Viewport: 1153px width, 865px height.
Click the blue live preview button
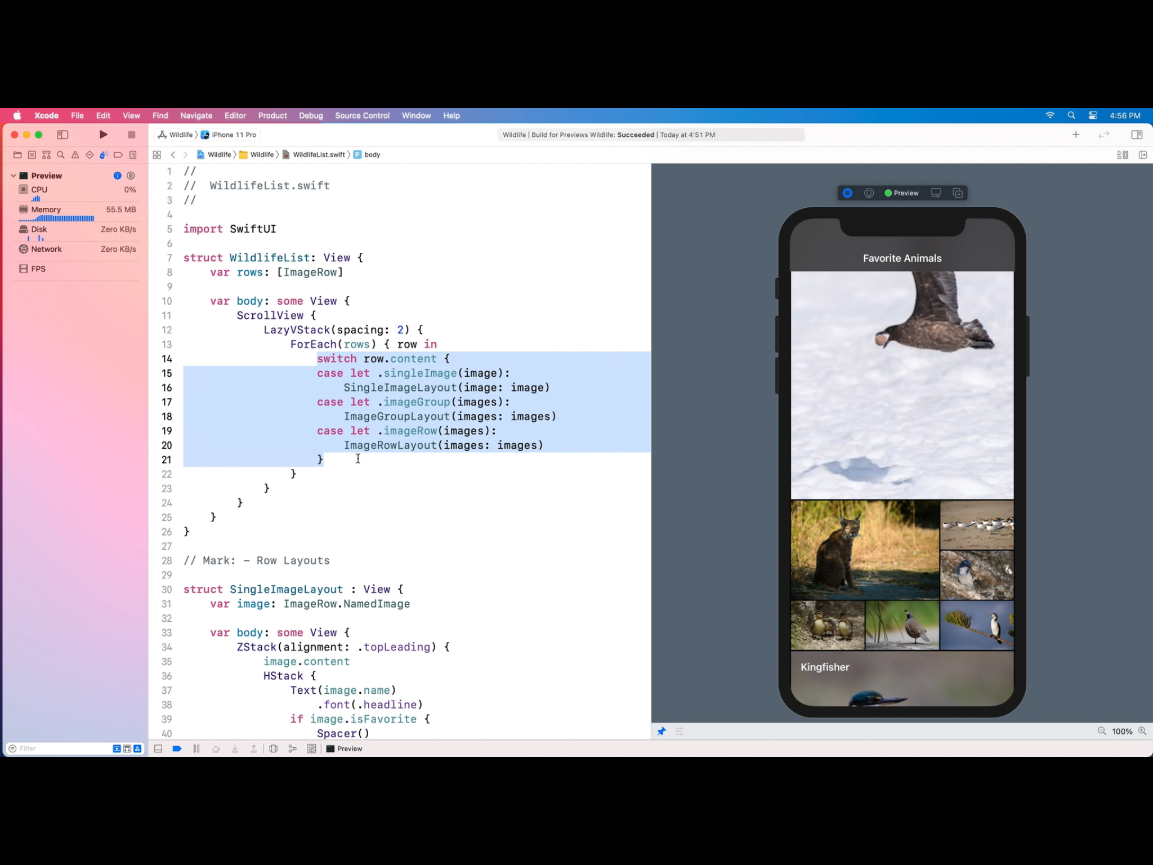[847, 193]
